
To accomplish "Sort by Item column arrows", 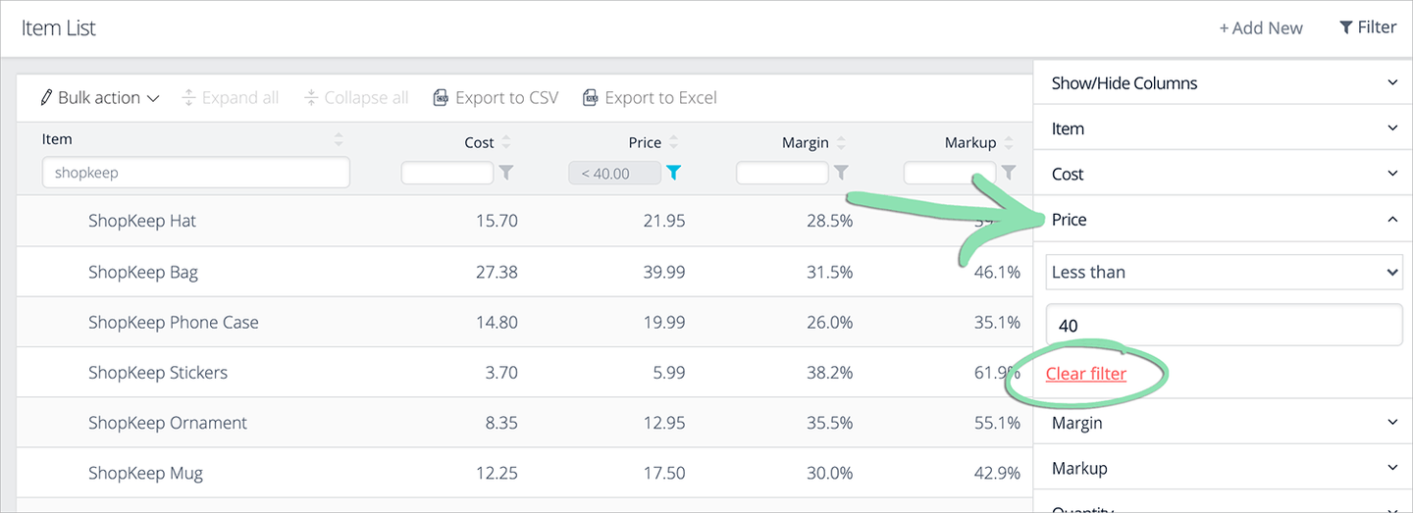I will click(x=340, y=139).
